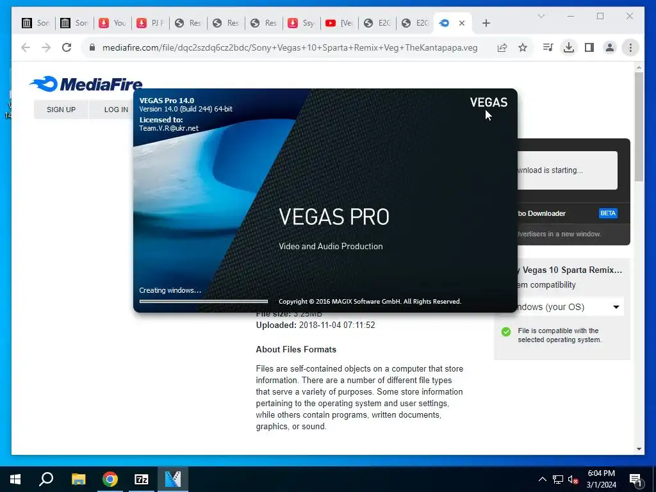
Task: Click the splash screen loading progress bar
Action: (203, 301)
